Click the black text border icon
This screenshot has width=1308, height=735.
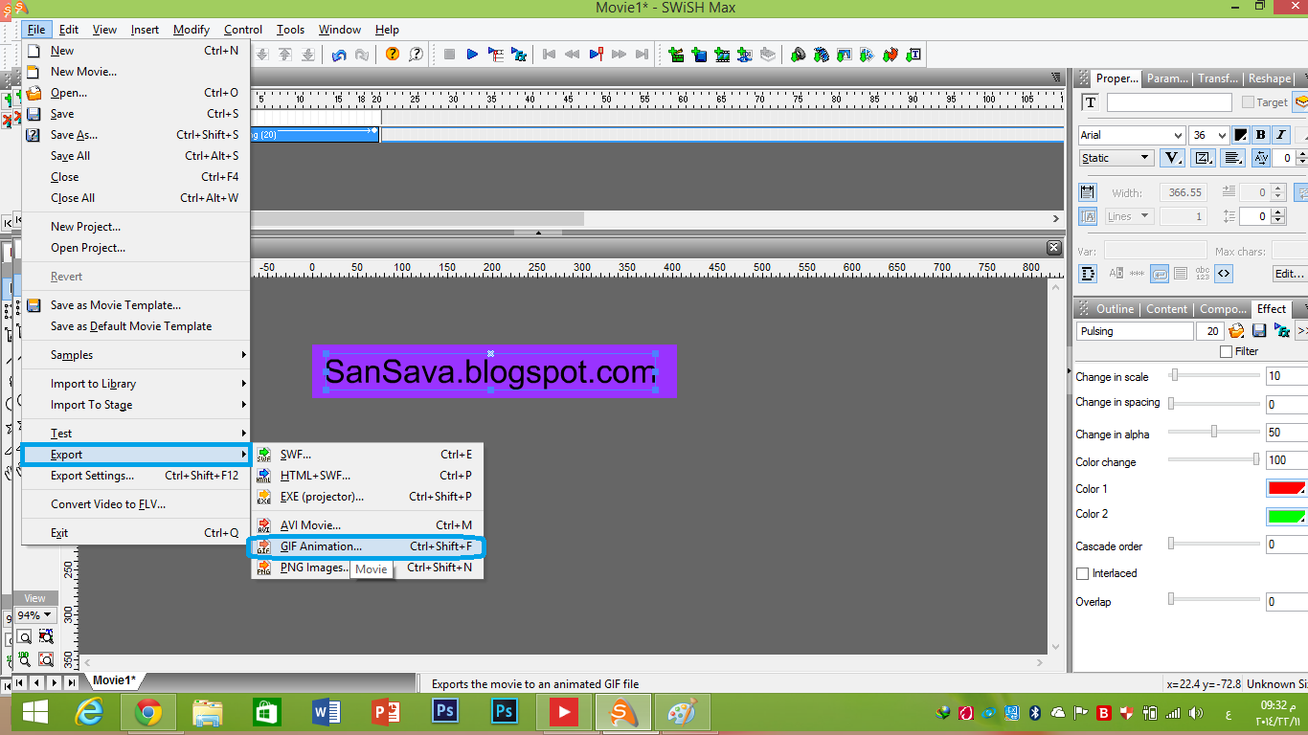(1088, 274)
